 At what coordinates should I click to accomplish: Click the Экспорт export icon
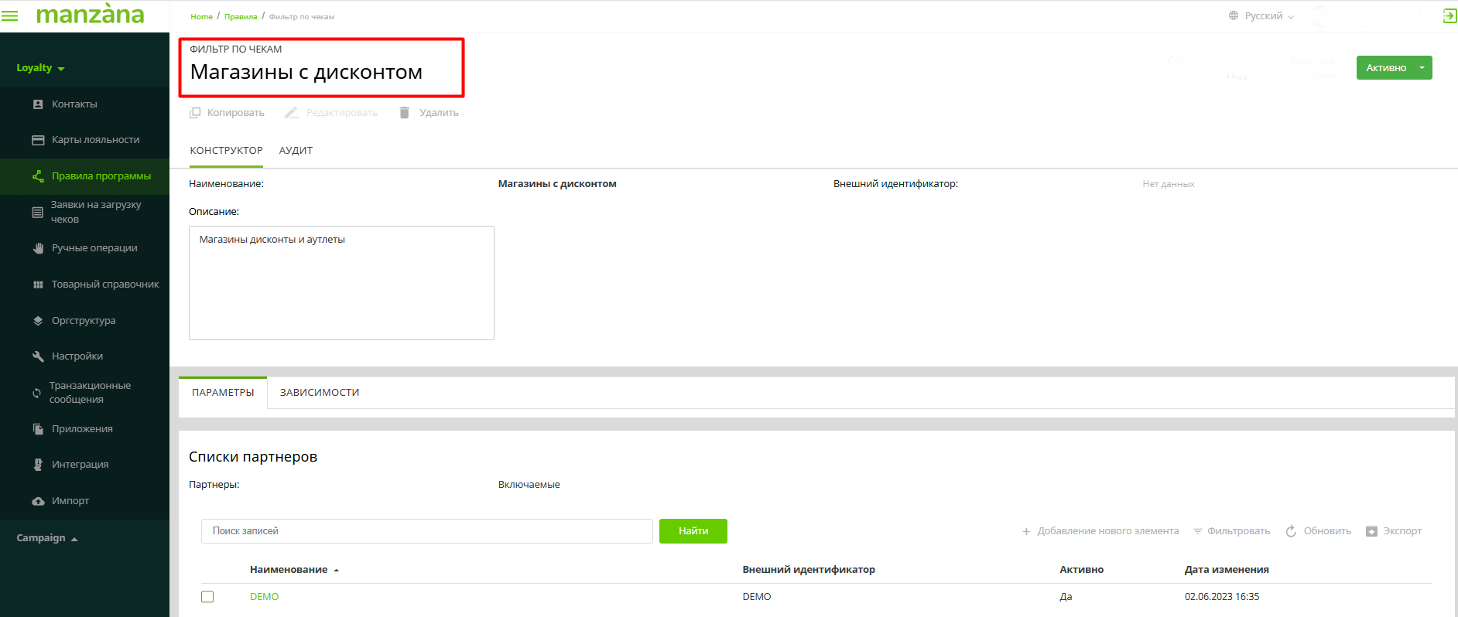point(1371,531)
